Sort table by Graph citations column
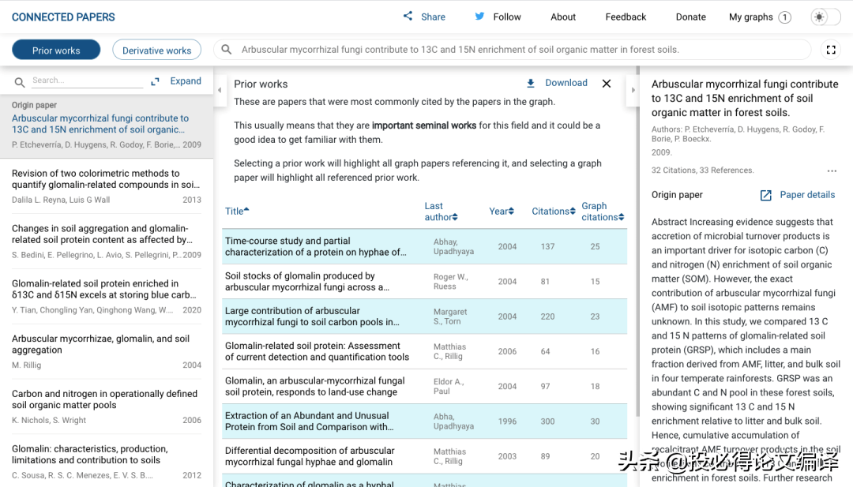Image resolution: width=853 pixels, height=487 pixels. 603,212
